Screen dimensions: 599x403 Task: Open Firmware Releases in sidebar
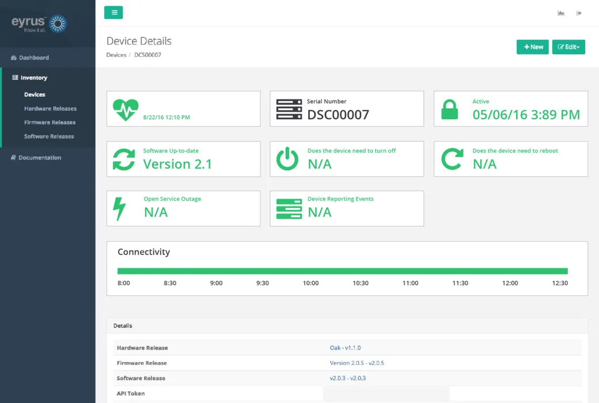click(50, 122)
